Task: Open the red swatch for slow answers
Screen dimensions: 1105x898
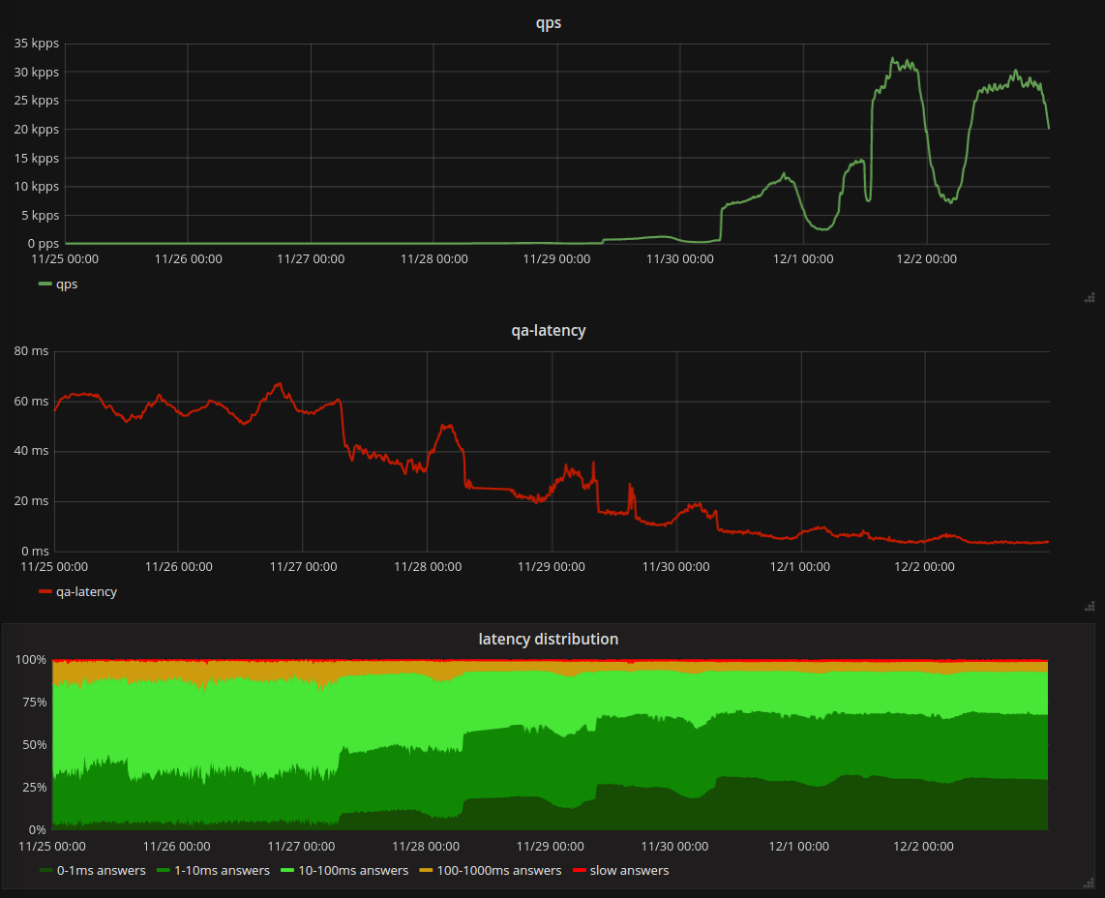Action: coord(580,870)
